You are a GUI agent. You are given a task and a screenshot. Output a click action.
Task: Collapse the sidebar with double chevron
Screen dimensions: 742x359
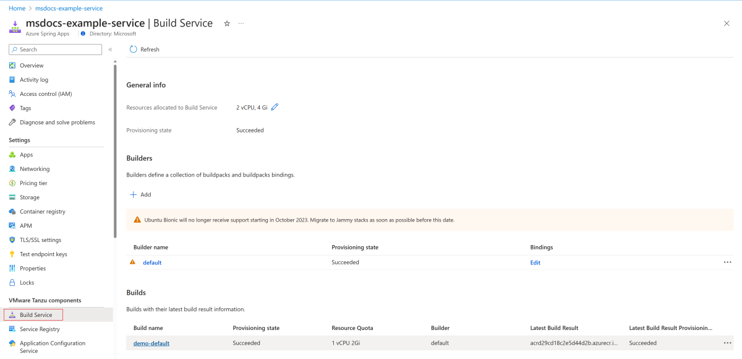(x=110, y=50)
